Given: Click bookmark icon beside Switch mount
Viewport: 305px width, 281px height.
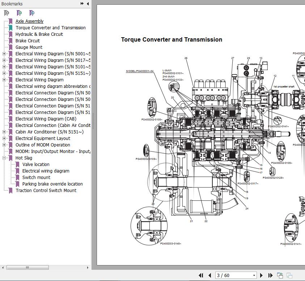Looking at the screenshot, I should click(17, 178).
